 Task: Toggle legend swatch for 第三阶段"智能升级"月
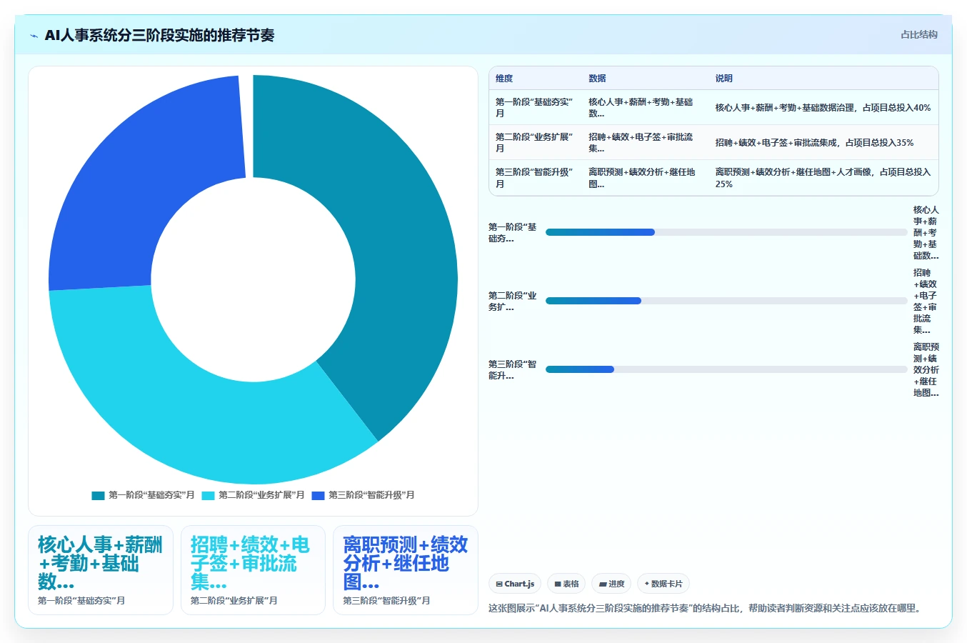click(319, 495)
